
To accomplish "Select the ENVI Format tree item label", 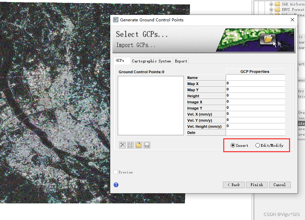I will click(x=293, y=9).
